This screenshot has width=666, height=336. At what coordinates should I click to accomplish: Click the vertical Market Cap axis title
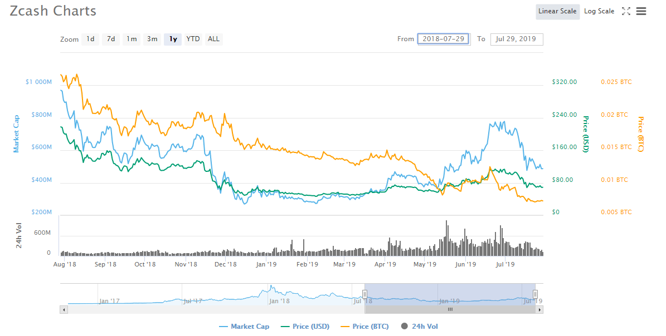[16, 134]
